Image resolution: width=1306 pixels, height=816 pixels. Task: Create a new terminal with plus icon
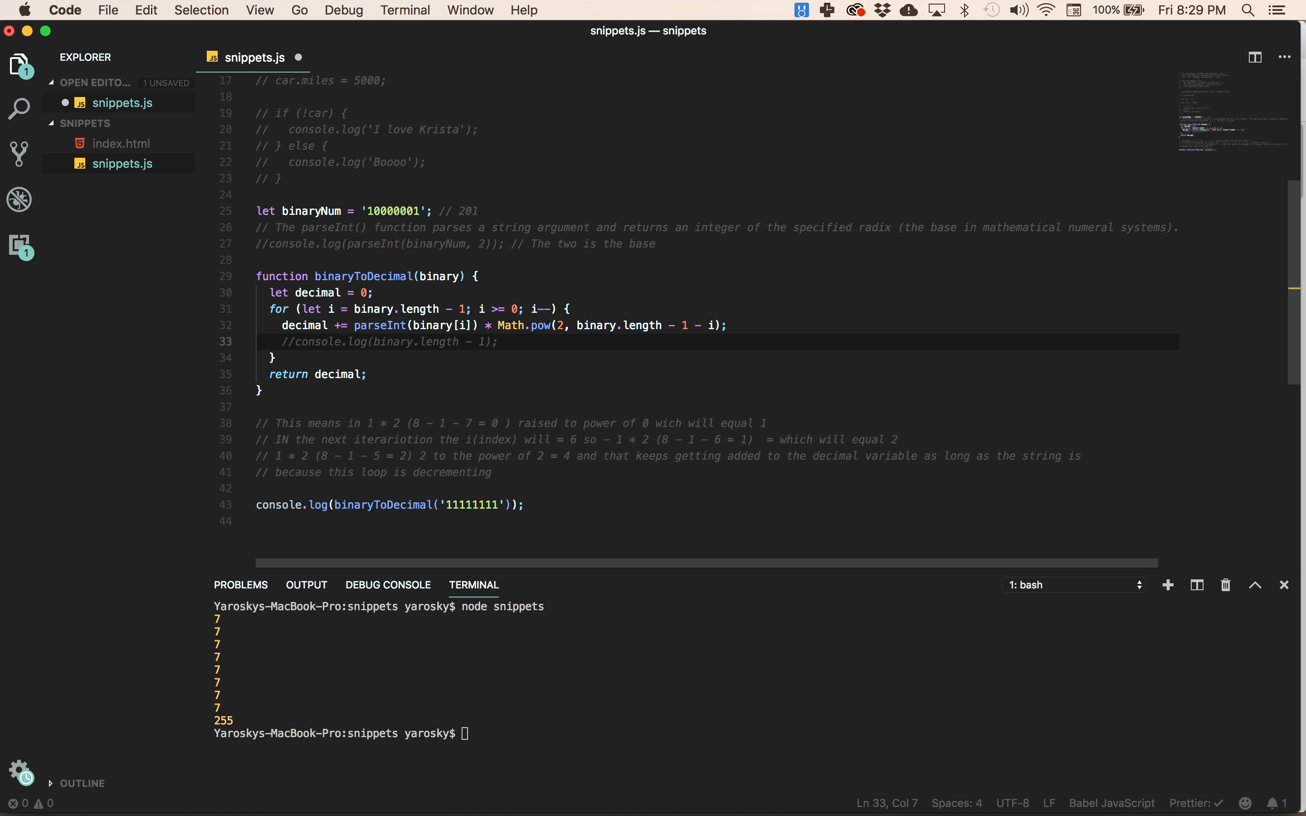pyautogui.click(x=1168, y=585)
